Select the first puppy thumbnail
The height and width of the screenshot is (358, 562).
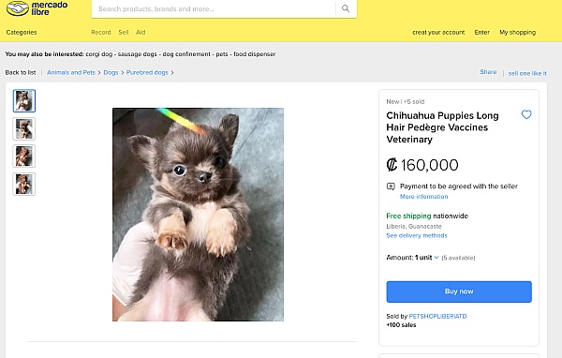point(24,101)
